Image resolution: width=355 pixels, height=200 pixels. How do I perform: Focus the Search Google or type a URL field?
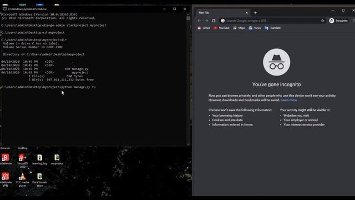pos(272,21)
